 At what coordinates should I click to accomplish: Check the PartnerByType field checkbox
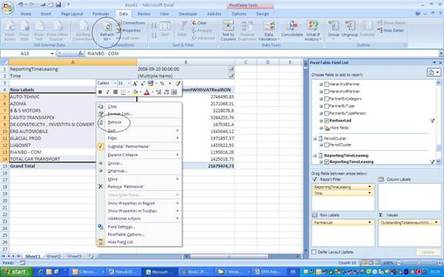click(x=327, y=106)
